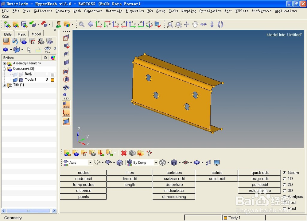
Task: Toggle geometry visibility of ~ody.1 component
Action: coord(15,79)
